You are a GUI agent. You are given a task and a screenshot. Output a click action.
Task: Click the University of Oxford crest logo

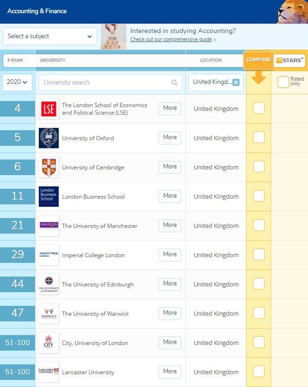(49, 138)
